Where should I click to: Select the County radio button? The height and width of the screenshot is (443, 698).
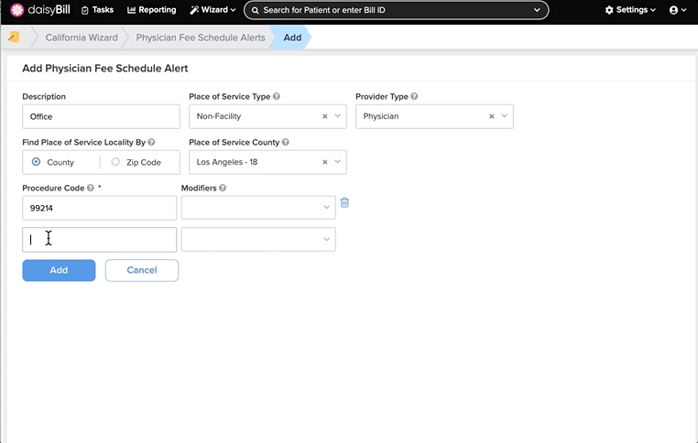tap(36, 162)
